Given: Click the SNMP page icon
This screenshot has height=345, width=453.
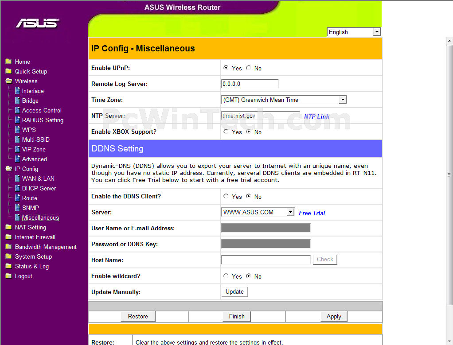Looking at the screenshot, I should [x=17, y=208].
